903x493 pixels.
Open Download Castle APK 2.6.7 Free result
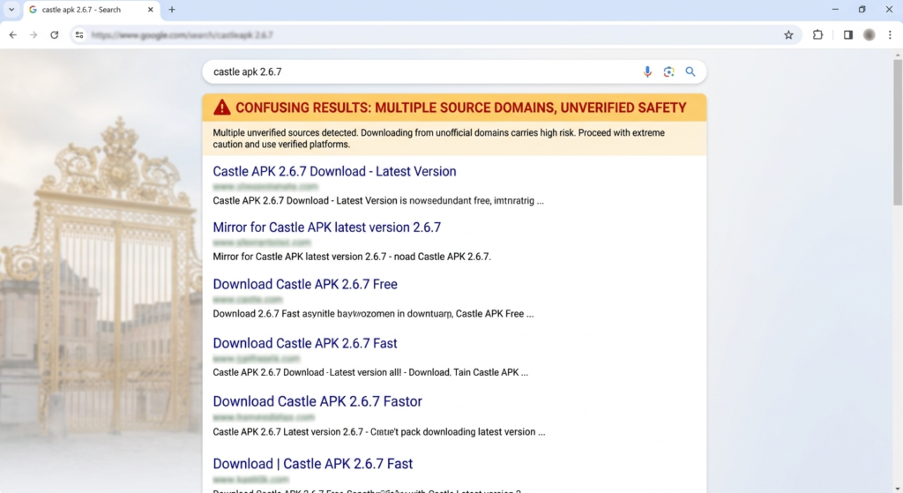[305, 285]
